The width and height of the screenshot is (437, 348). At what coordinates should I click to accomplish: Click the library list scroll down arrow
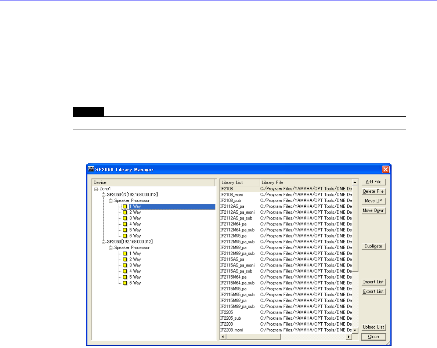pyautogui.click(x=355, y=330)
